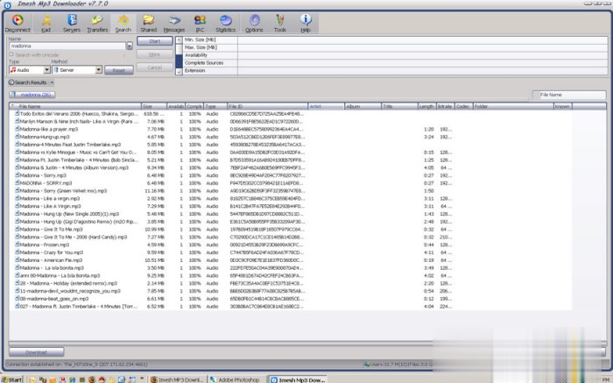
Task: Select the madonna (26) results tab
Action: [32, 95]
